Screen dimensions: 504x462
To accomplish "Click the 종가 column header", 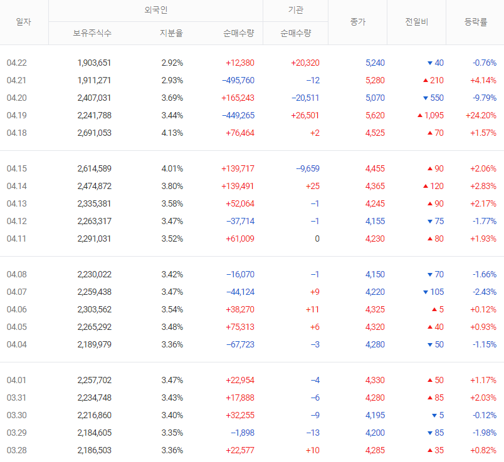I will (358, 22).
